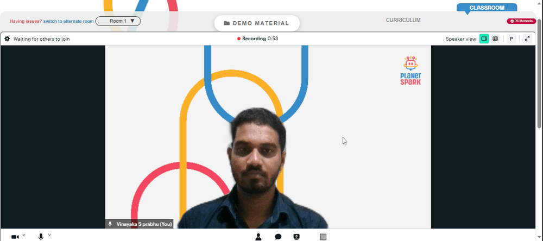
Task: Click the page vertical scrollbar thumb
Action: coord(540,73)
